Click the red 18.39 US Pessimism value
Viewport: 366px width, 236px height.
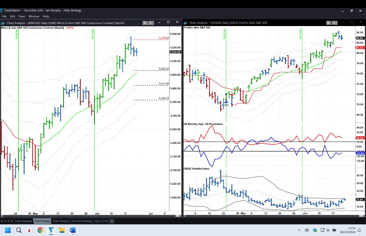click(360, 138)
